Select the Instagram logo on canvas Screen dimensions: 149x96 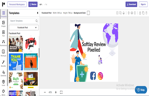(100, 76)
